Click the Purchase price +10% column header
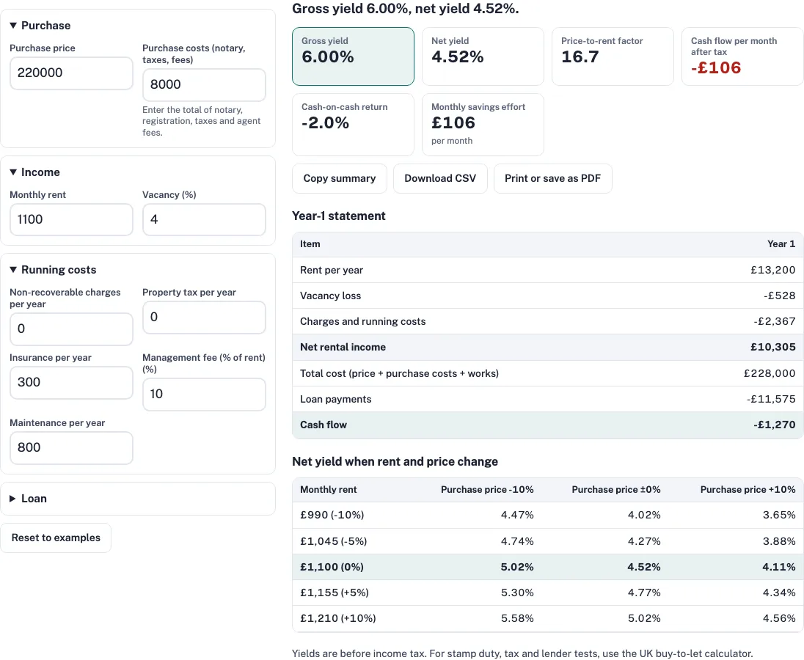The image size is (804, 660). (748, 489)
